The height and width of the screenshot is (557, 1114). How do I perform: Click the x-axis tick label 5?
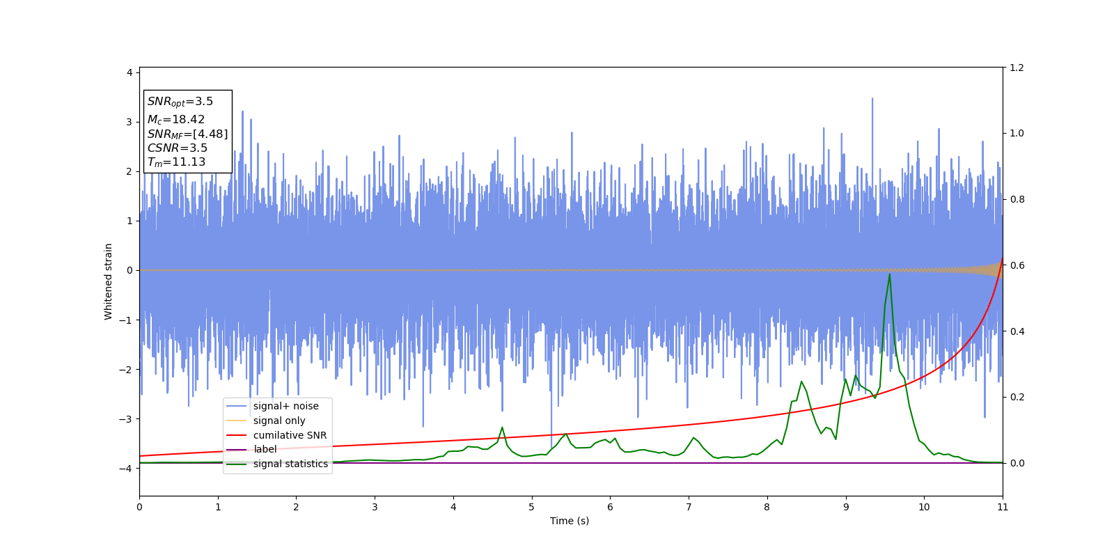point(532,507)
